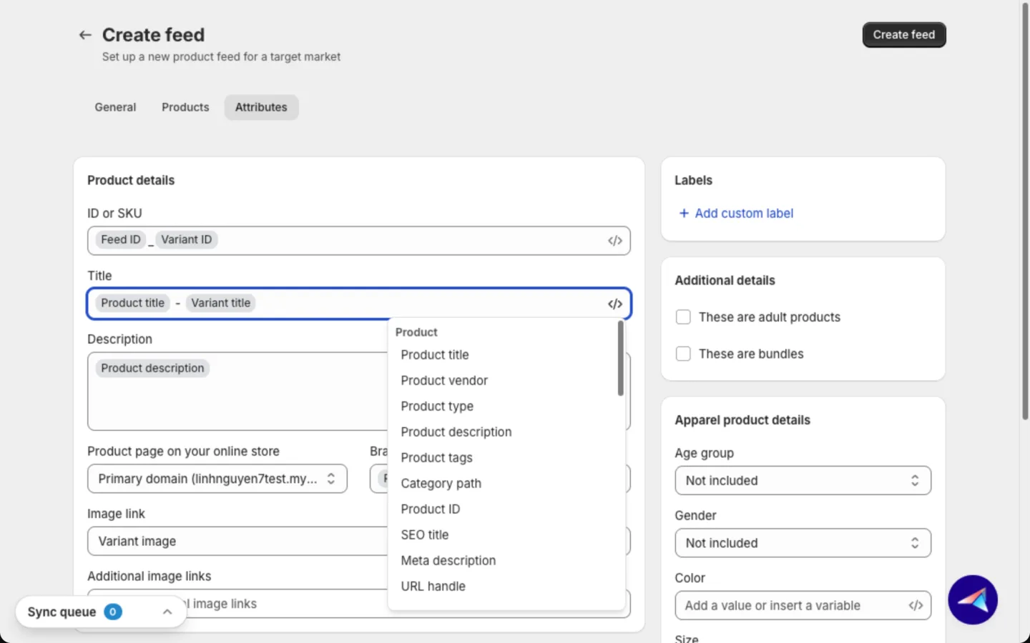Screen dimensions: 1030x643
Task: Go back using the arrow beside Create feed
Action: pyautogui.click(x=85, y=35)
